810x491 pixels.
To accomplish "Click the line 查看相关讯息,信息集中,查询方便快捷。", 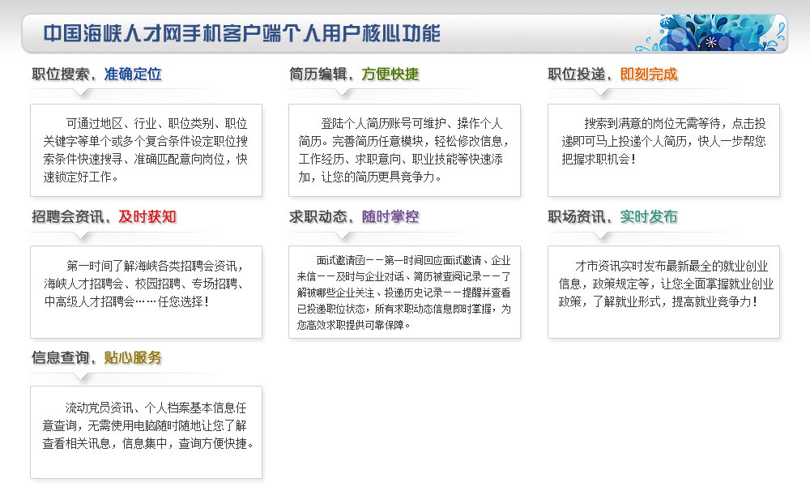I will (x=148, y=444).
